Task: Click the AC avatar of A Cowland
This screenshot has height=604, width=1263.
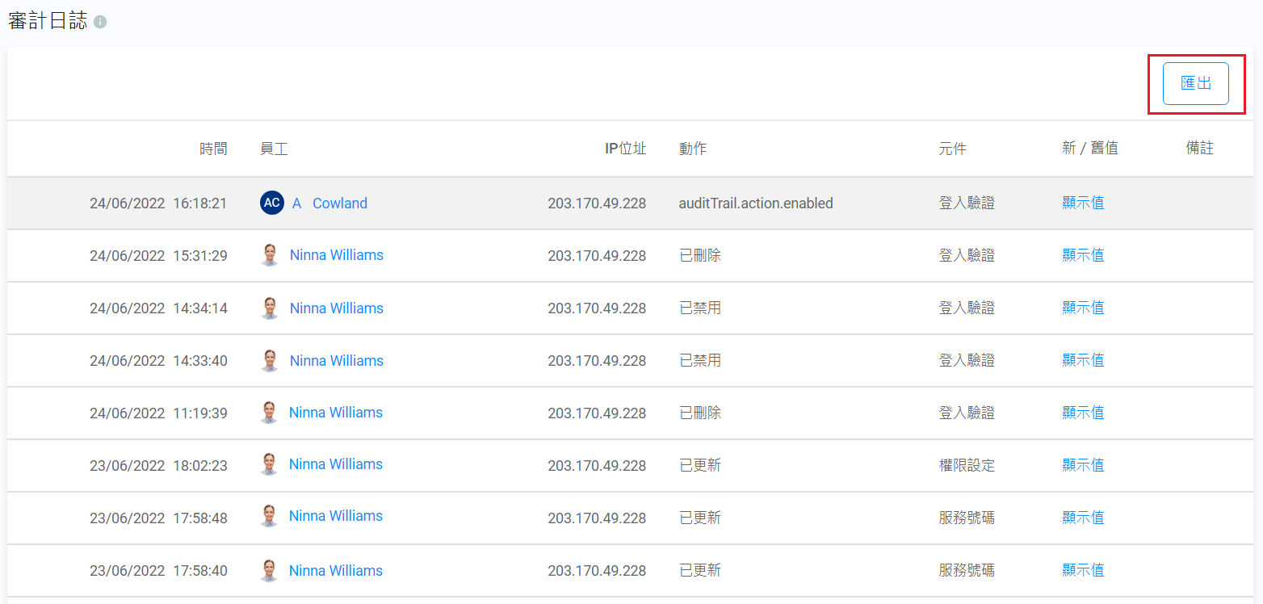Action: 272,203
